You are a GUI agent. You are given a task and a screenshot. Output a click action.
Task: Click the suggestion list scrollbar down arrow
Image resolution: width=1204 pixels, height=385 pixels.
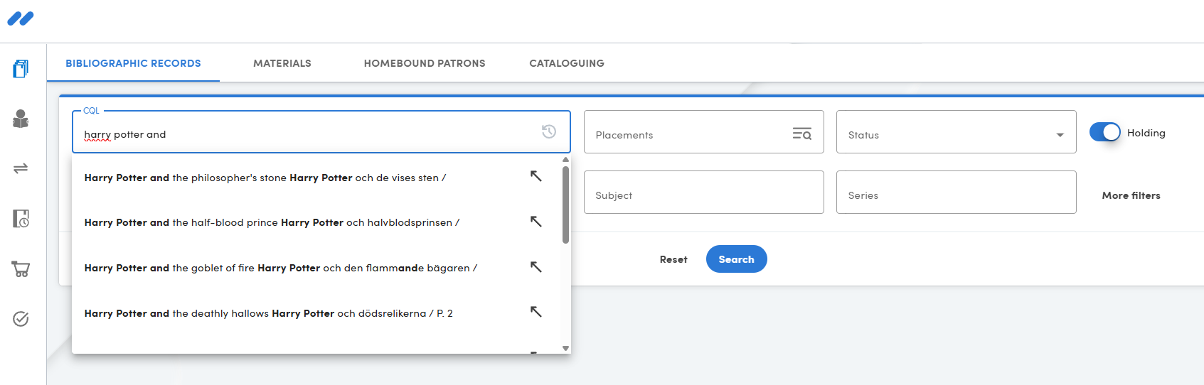(565, 348)
